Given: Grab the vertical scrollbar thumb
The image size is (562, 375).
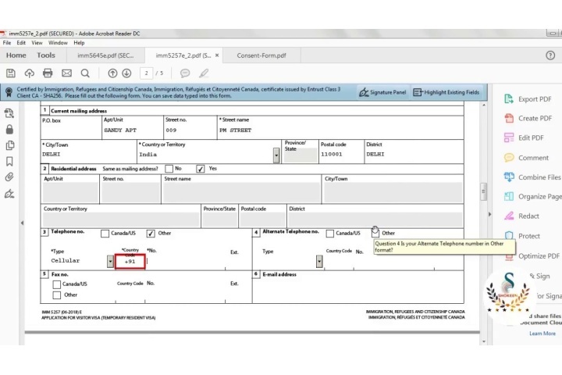Looking at the screenshot, I should tap(483, 191).
